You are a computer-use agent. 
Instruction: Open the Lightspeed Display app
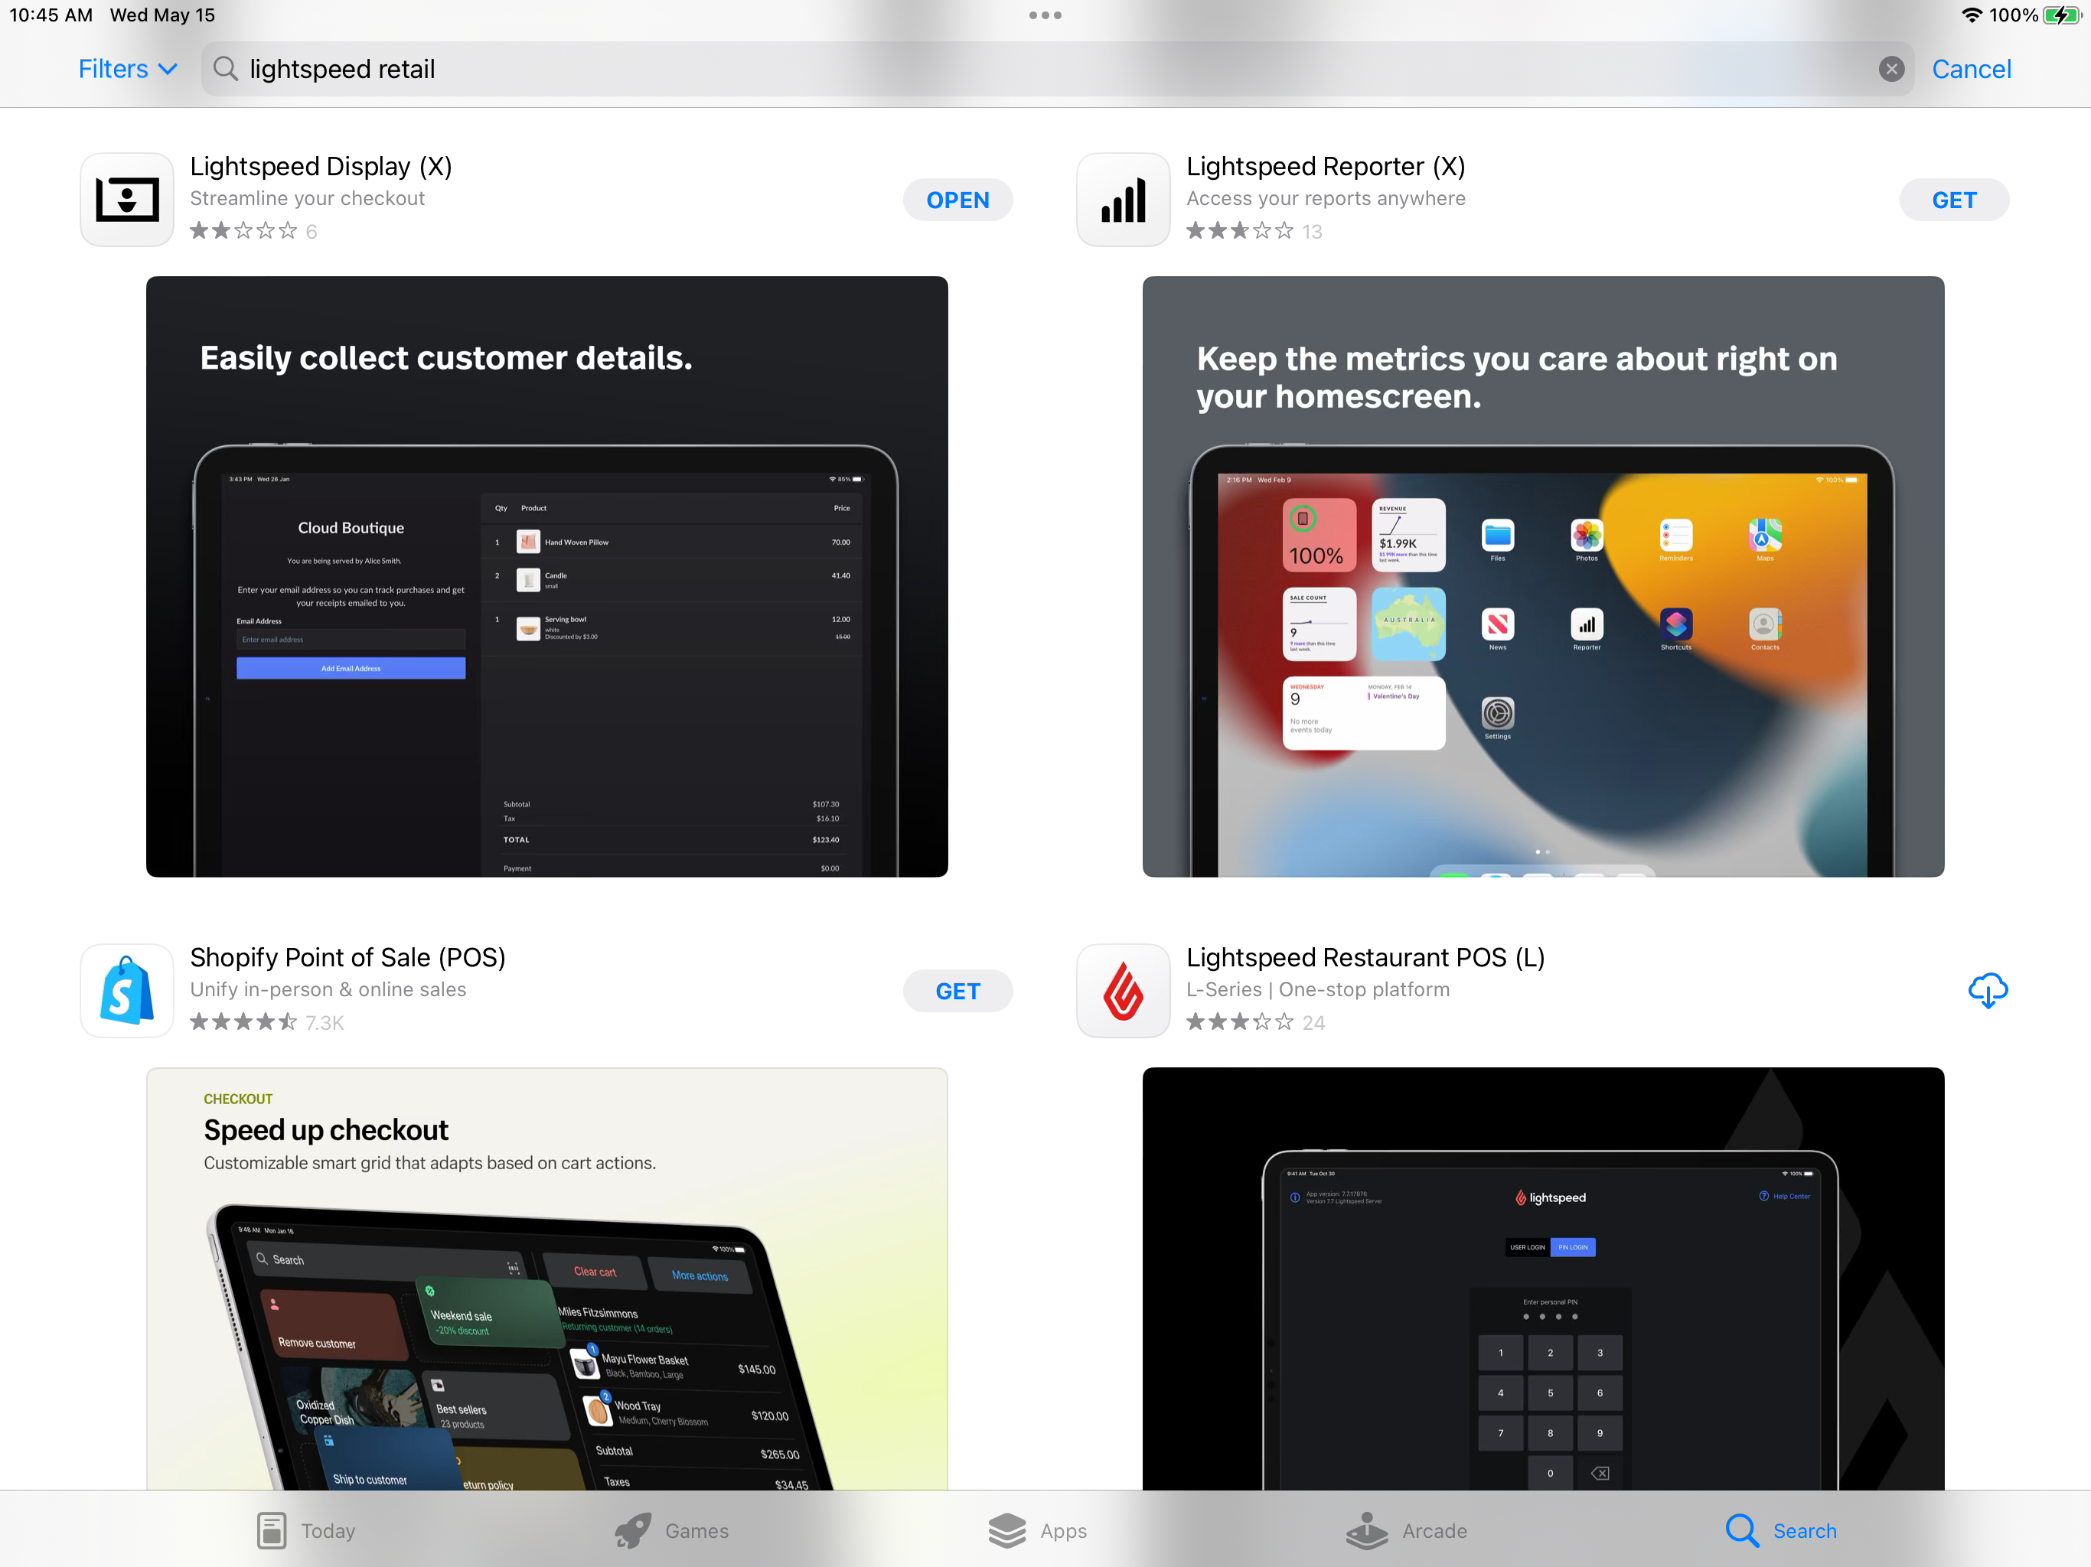(957, 200)
